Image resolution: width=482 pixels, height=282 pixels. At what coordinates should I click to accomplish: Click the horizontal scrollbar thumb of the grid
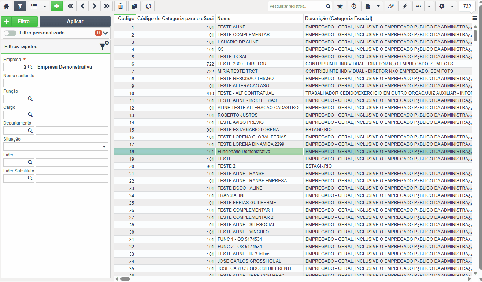pos(125,279)
